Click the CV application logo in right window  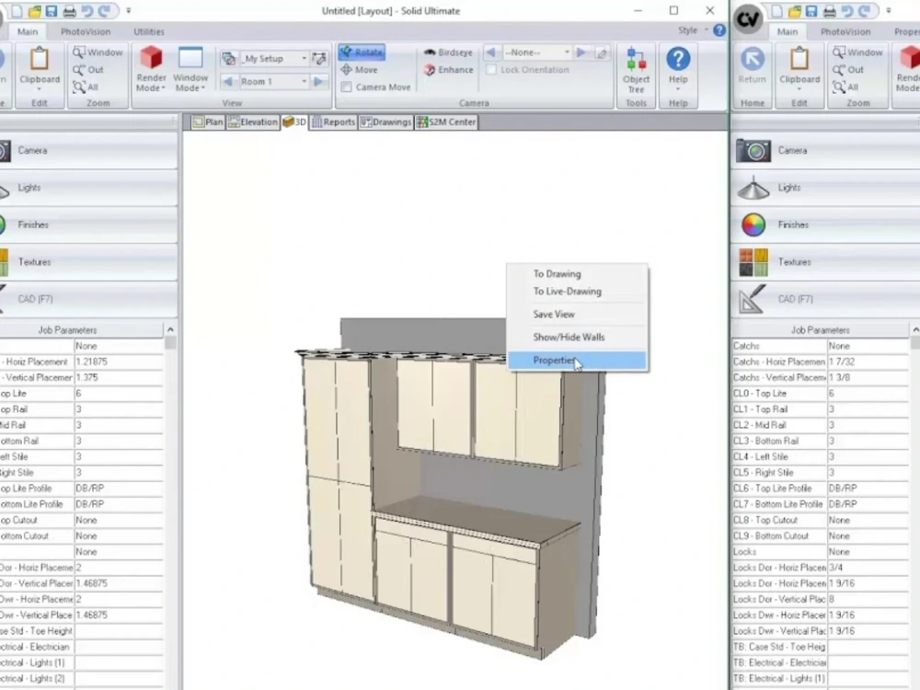coord(747,18)
